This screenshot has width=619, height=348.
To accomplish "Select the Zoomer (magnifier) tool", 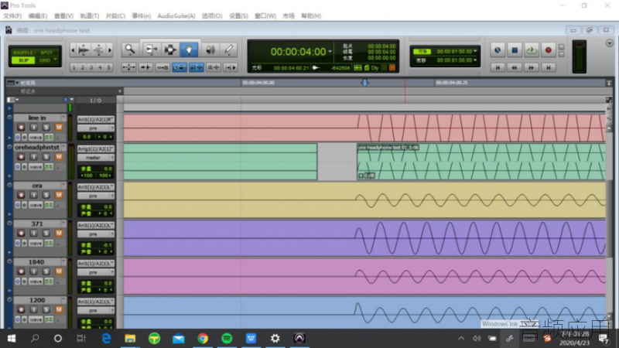I will coord(130,49).
